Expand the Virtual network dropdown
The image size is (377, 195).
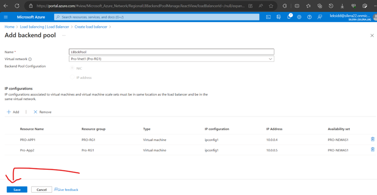(x=171, y=59)
